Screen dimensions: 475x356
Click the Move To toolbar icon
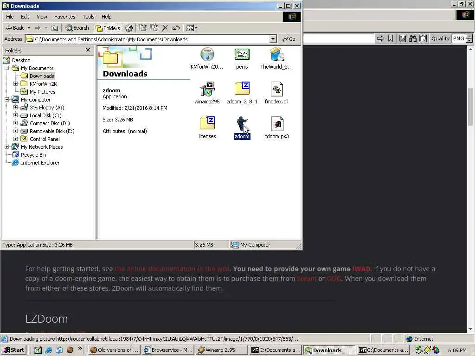(x=143, y=28)
